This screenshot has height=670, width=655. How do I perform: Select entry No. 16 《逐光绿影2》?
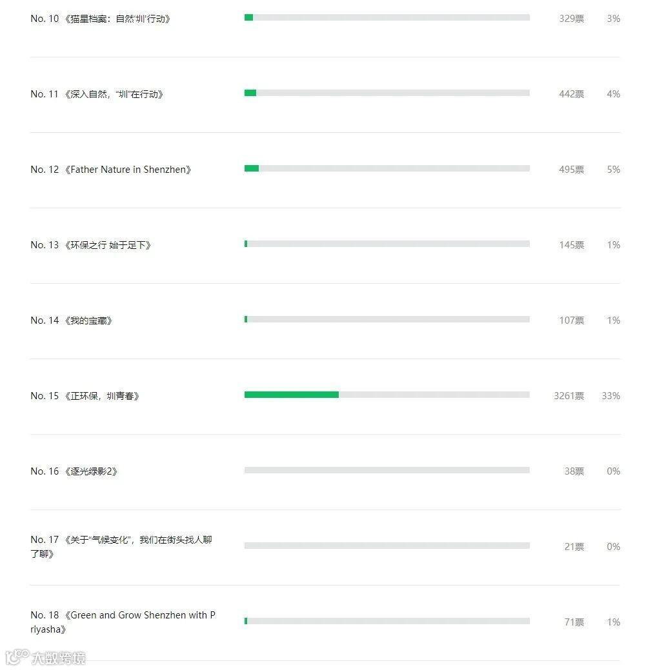pos(74,471)
